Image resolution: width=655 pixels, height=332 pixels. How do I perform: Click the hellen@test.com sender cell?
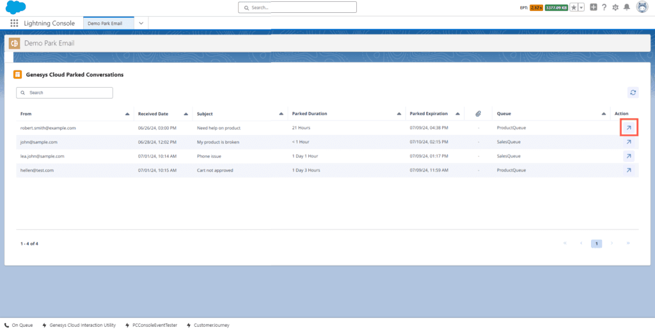click(x=37, y=170)
